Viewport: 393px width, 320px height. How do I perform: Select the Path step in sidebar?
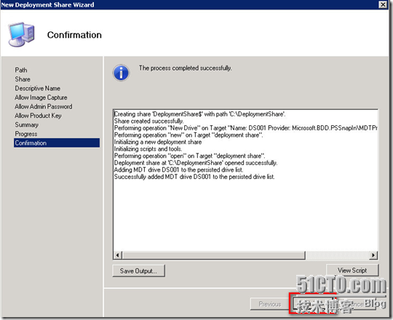click(21, 70)
